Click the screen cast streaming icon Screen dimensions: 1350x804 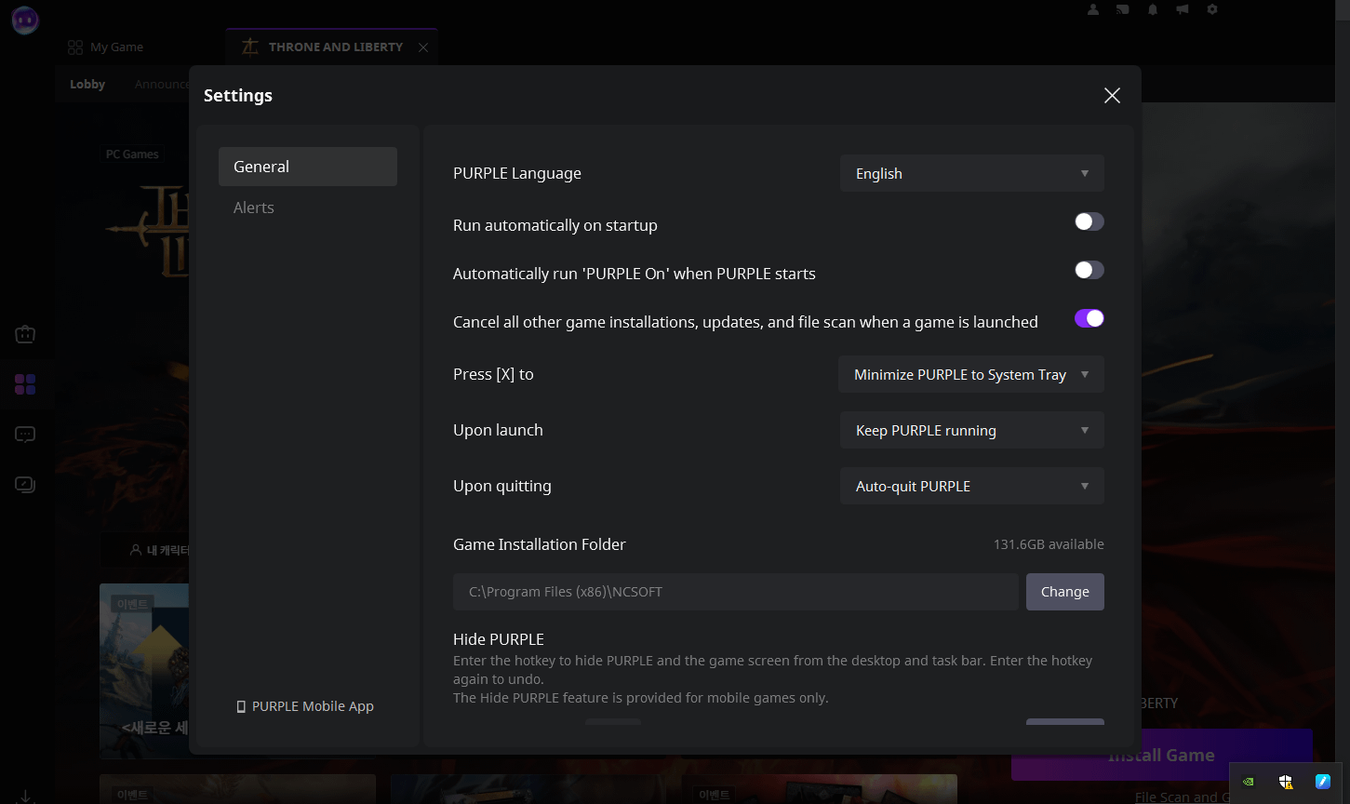pyautogui.click(x=1123, y=9)
